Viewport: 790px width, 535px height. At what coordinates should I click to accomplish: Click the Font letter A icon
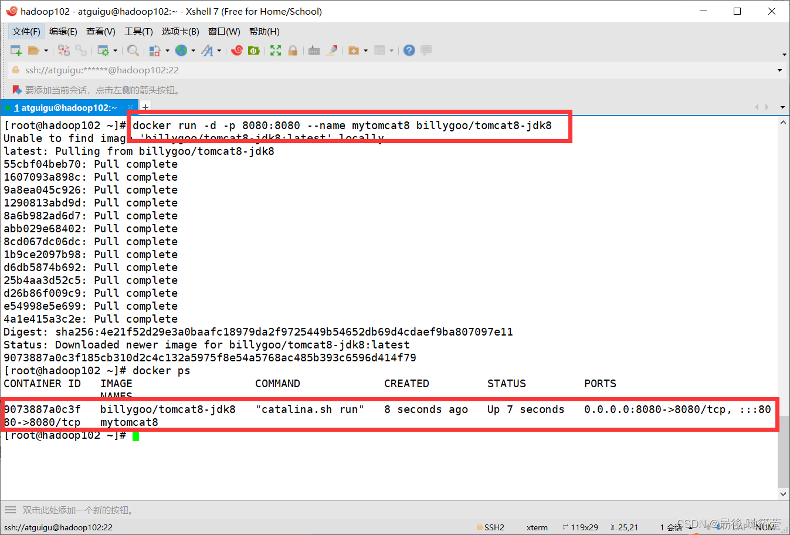click(207, 50)
